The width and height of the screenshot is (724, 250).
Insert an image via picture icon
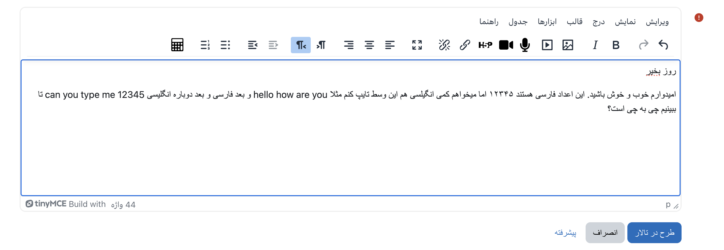(x=568, y=45)
